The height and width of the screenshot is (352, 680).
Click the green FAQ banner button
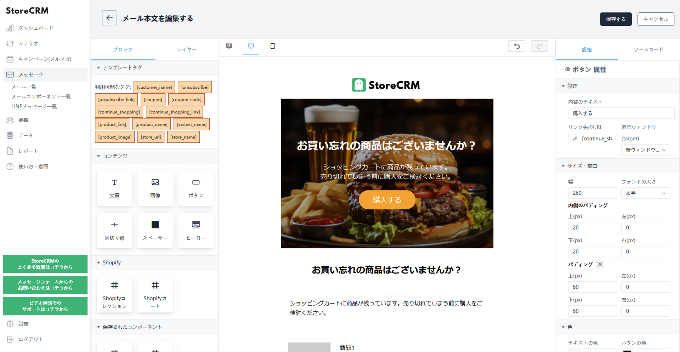click(45, 264)
